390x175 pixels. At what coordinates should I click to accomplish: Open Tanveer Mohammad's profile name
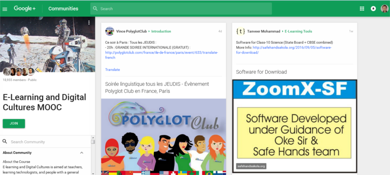(263, 31)
